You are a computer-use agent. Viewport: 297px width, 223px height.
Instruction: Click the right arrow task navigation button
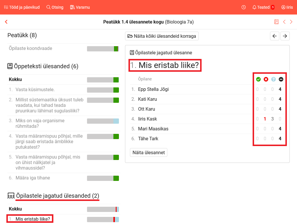tap(285, 36)
